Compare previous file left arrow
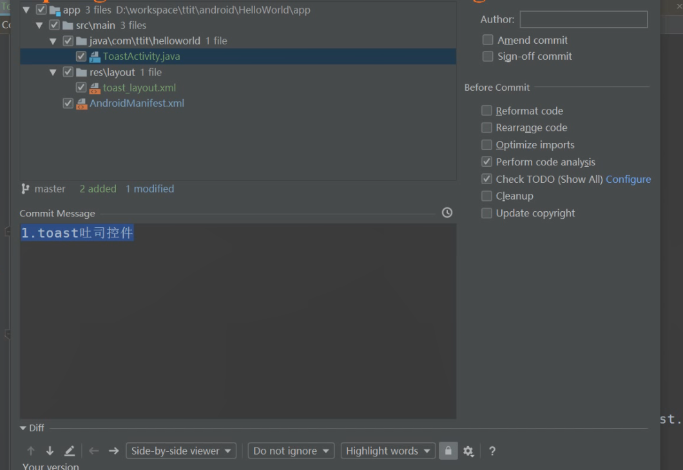The height and width of the screenshot is (470, 683). point(93,451)
